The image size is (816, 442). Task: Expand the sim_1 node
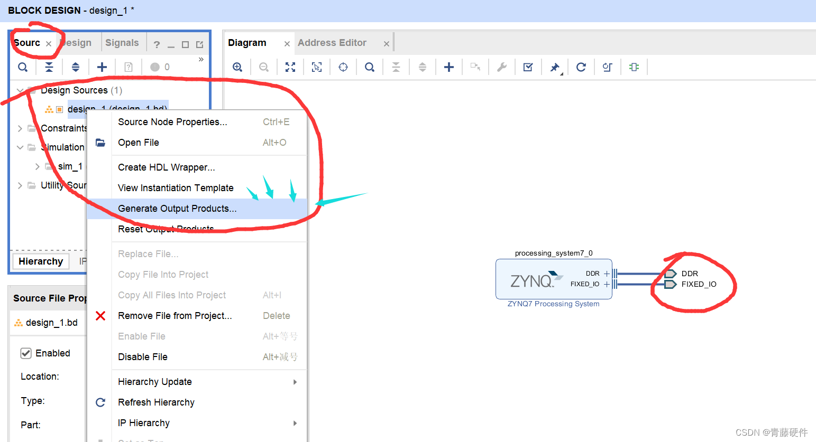37,166
